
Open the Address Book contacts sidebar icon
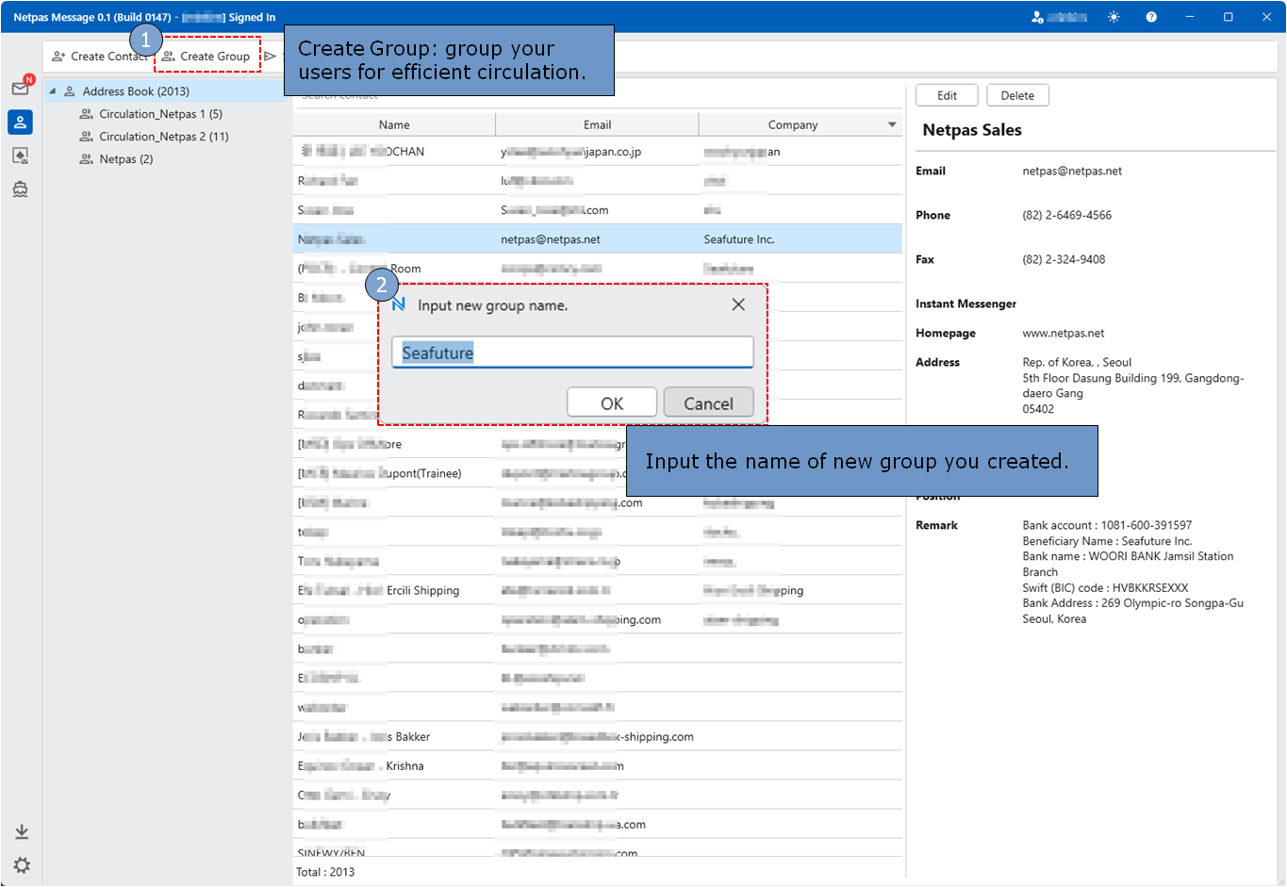(x=20, y=122)
